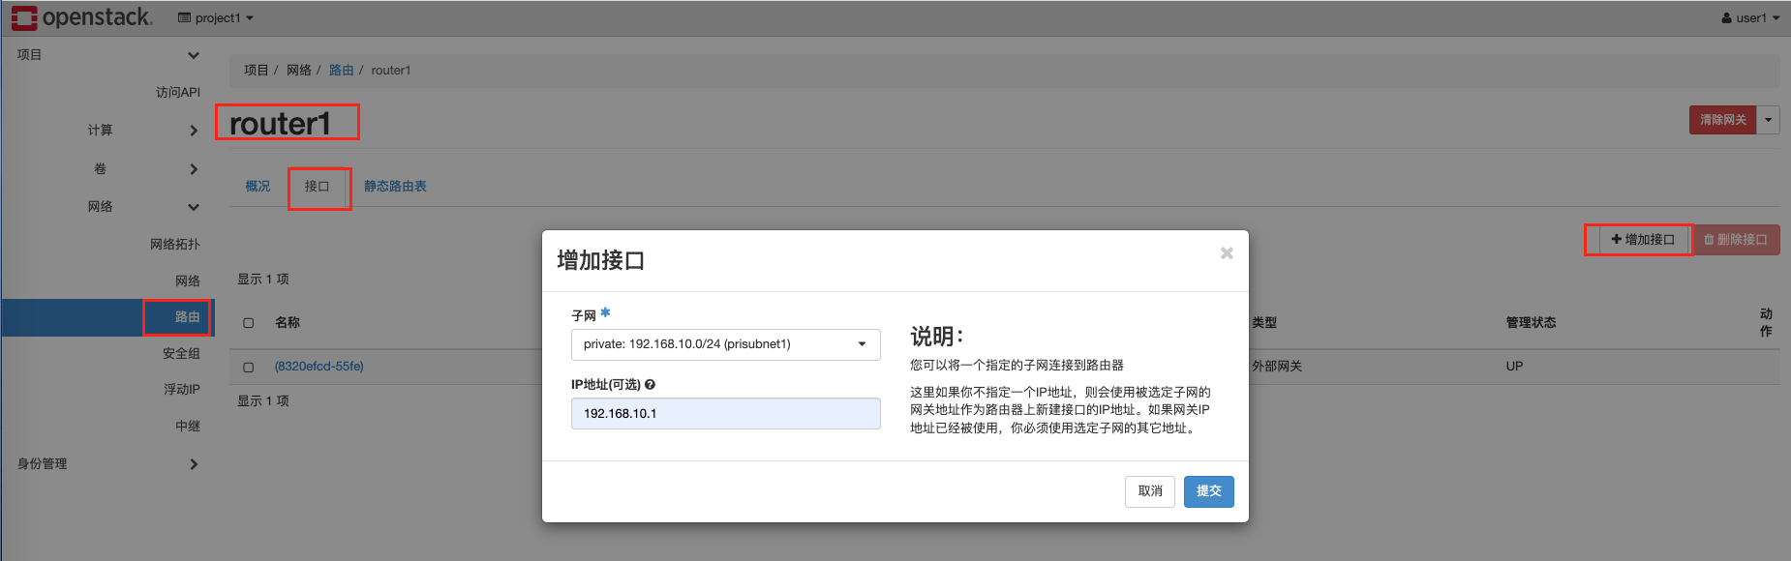The image size is (1791, 561).
Task: Switch to the 概况 tab
Action: pos(258,187)
